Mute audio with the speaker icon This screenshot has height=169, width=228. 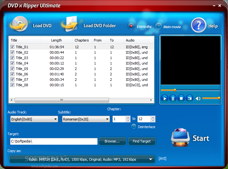(x=198, y=98)
